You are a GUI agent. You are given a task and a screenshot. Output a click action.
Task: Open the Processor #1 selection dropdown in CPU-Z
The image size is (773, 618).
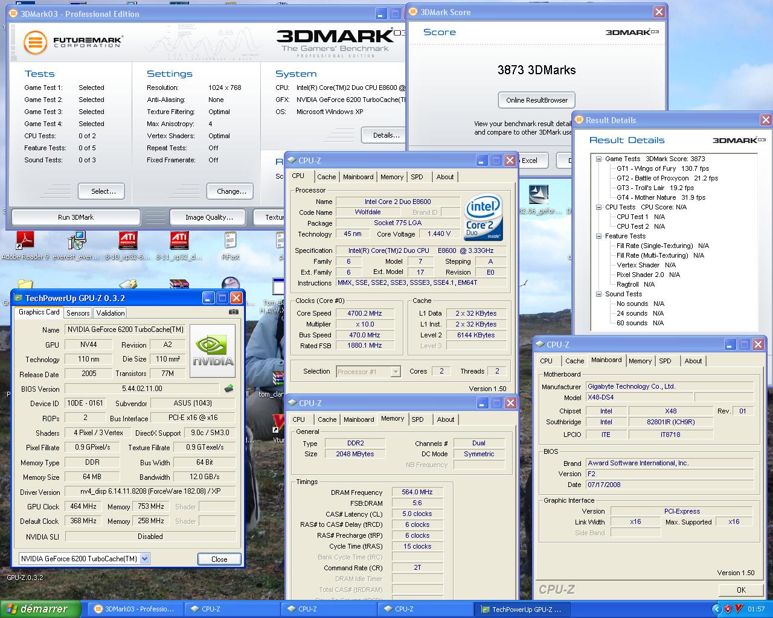click(396, 372)
